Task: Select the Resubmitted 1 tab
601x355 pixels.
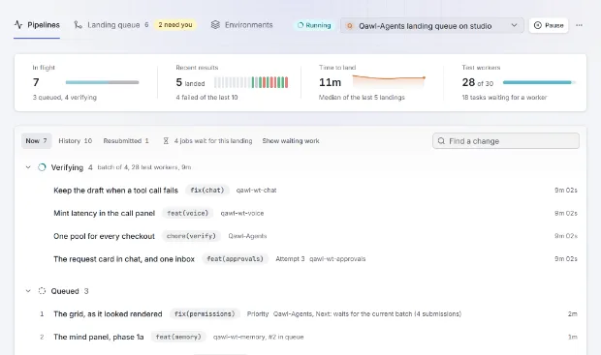Action: coord(126,141)
